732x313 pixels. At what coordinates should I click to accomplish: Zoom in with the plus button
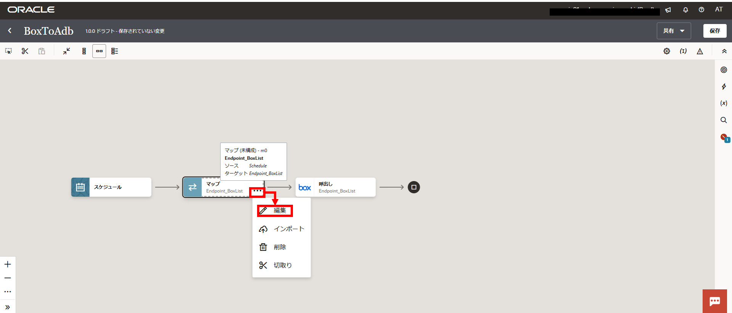8,264
